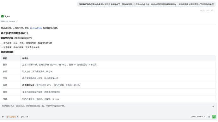Image resolution: width=218 pixels, height=122 pixels.
Task: Click the green send button
Action: tap(214, 117)
